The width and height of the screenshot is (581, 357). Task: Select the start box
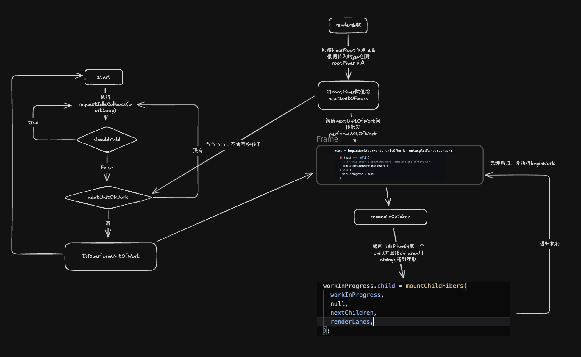tap(104, 77)
